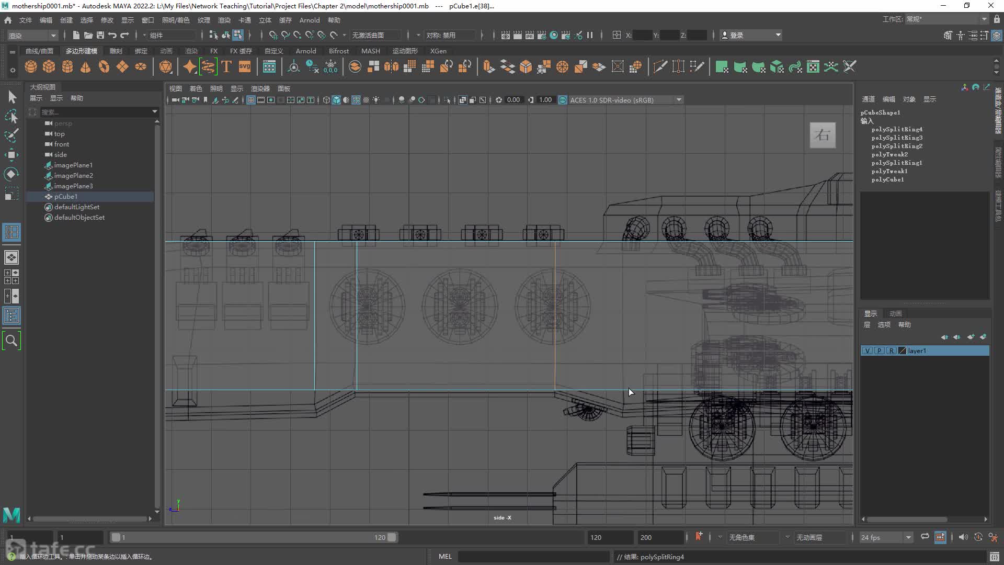Create a polygon cylinder from the shelf
This screenshot has height=565, width=1004.
coord(67,67)
